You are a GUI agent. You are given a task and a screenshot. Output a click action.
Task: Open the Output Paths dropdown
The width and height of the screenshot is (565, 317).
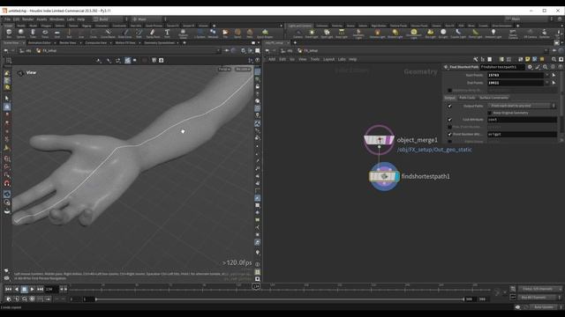click(x=522, y=106)
